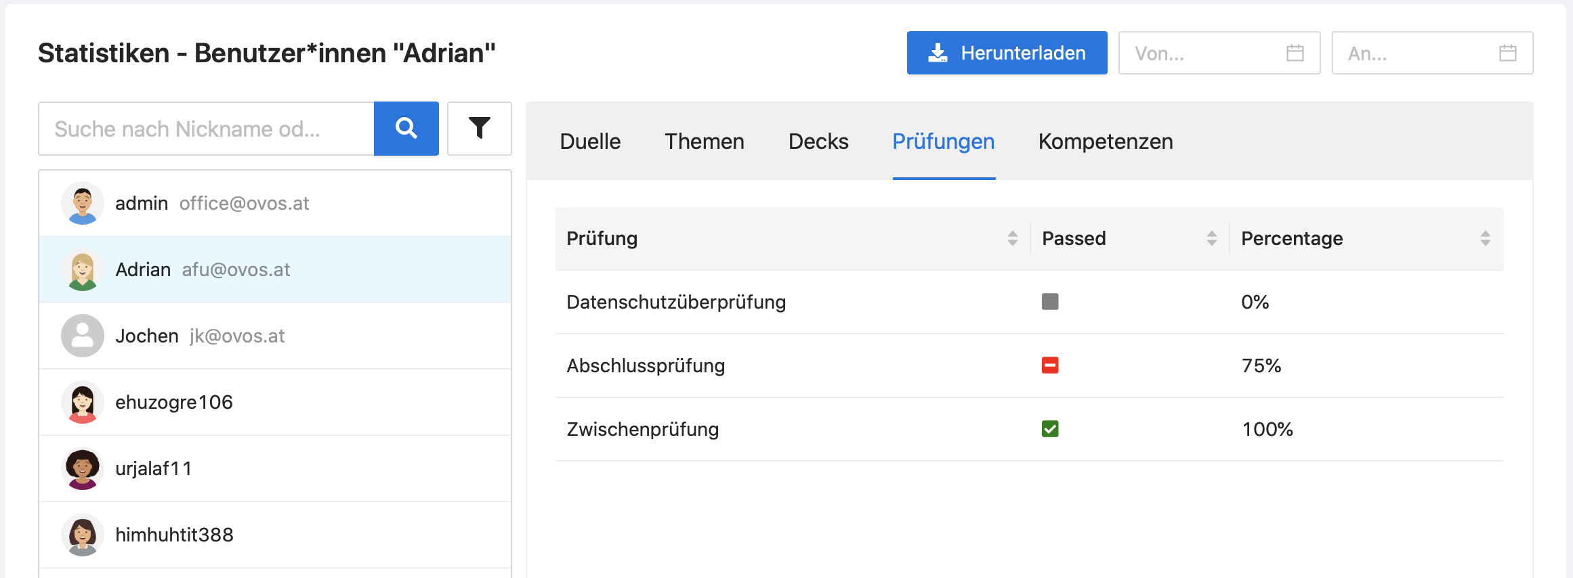Click the 0% percentage value
1573x578 pixels.
click(1255, 302)
